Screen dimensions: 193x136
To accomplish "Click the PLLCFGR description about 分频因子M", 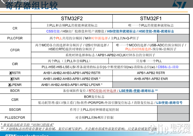I will click(x=94, y=38).
